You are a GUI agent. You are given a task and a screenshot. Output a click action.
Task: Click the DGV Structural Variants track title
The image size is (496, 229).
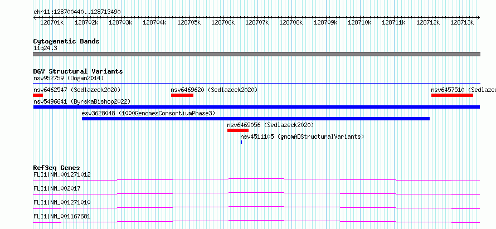(78, 71)
